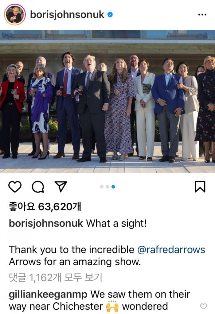
Task: Select the active third carousel dot
Action: coord(113,187)
